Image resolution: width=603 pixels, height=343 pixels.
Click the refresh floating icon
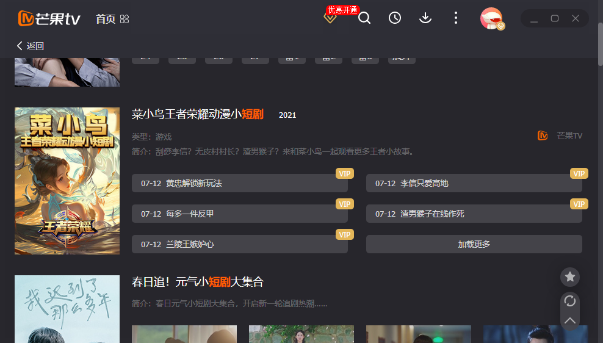[x=569, y=301]
